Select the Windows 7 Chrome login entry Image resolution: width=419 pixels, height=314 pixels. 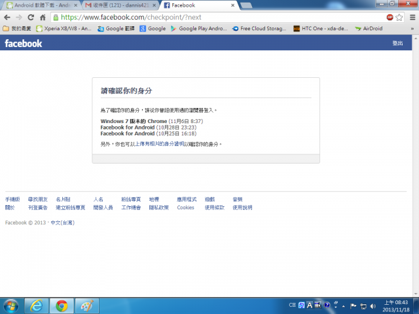tap(152, 121)
